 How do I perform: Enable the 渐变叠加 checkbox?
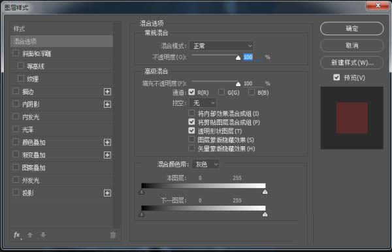point(16,155)
